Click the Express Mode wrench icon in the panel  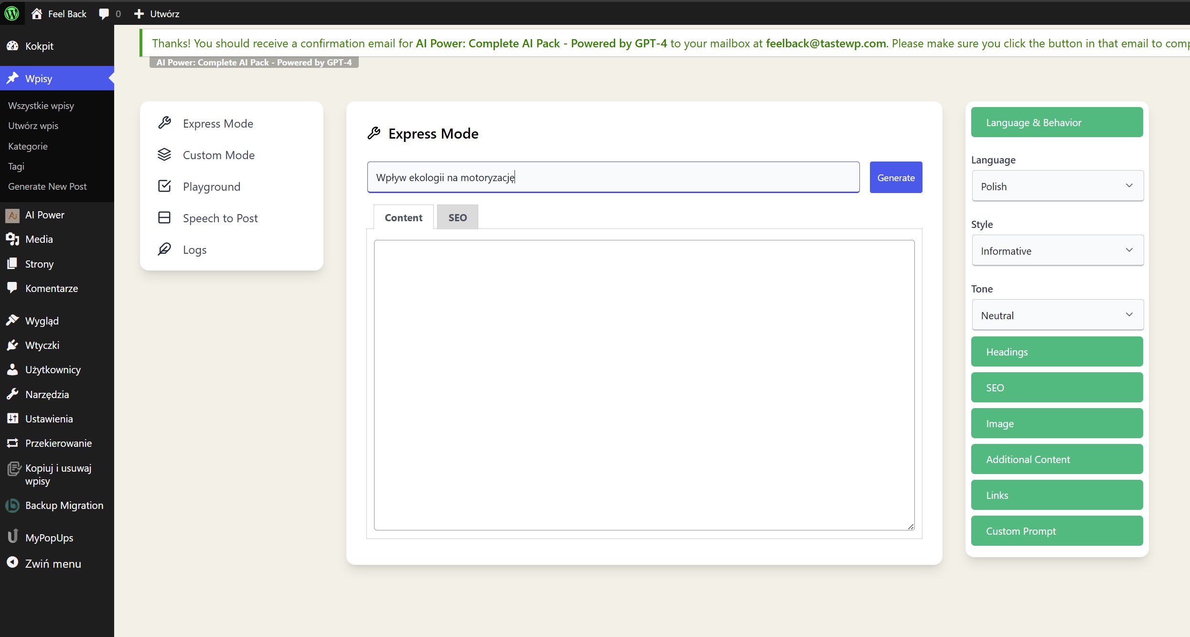[165, 123]
